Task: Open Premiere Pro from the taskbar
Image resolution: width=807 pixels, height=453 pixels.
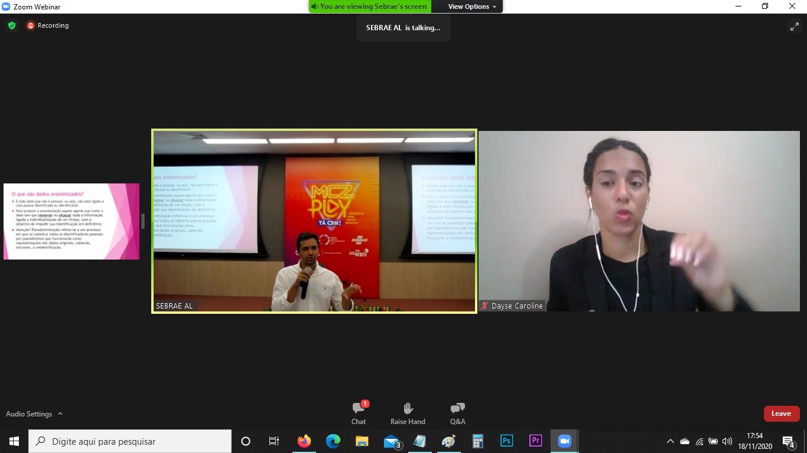Action: 535,441
